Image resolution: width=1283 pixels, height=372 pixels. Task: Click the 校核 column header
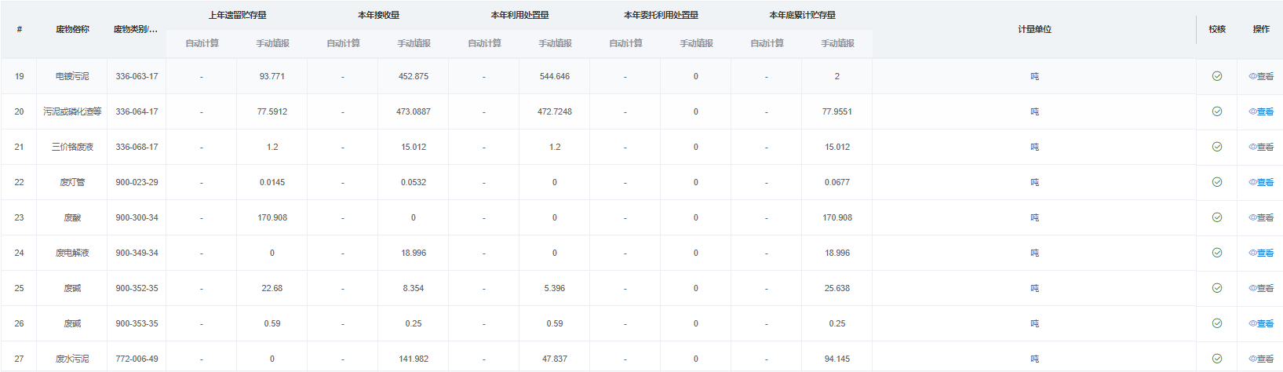[x=1216, y=29]
